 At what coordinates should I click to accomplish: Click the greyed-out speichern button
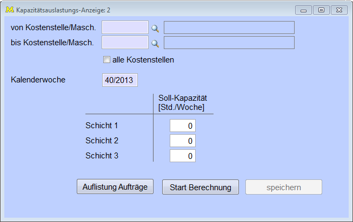[284, 187]
